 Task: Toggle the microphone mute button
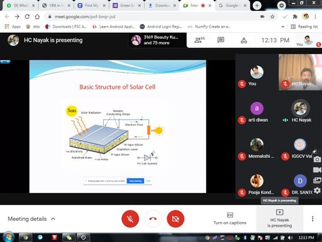click(130, 219)
